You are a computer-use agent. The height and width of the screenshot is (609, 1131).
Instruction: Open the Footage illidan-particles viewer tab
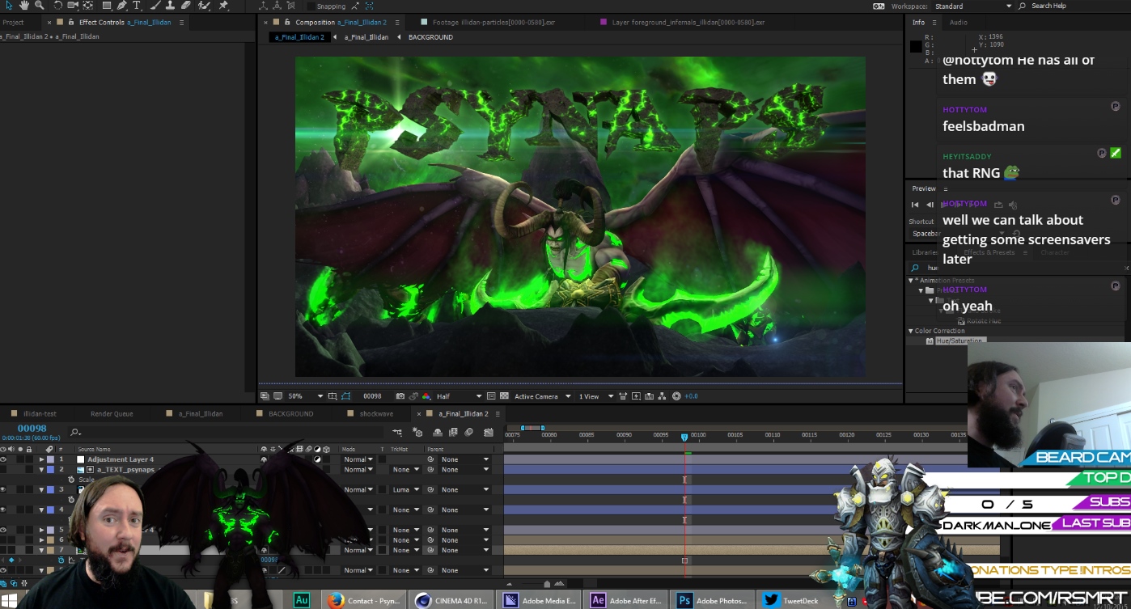pos(493,22)
